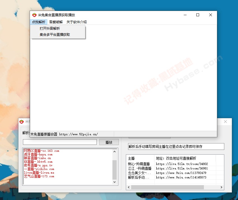
Task: Close the background window behind the player
Action: pos(225,122)
